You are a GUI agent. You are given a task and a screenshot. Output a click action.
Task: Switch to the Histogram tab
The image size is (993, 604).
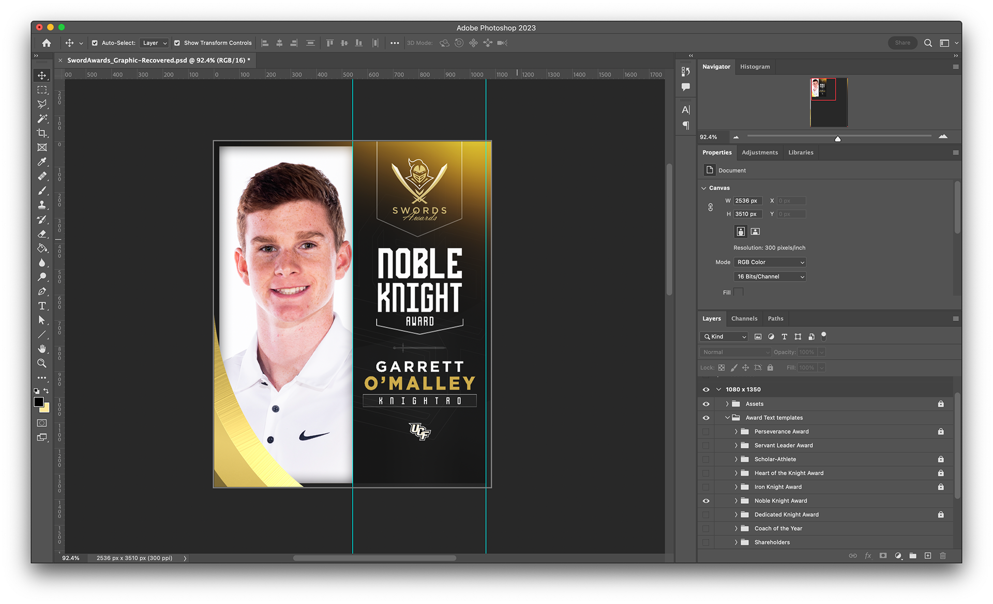click(x=755, y=67)
